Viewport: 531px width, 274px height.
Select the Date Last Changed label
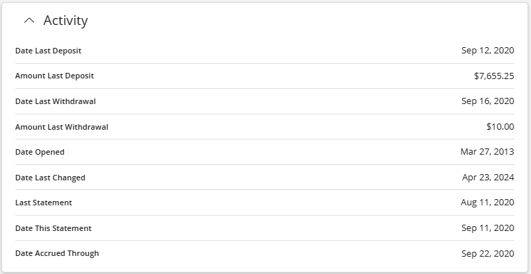50,178
